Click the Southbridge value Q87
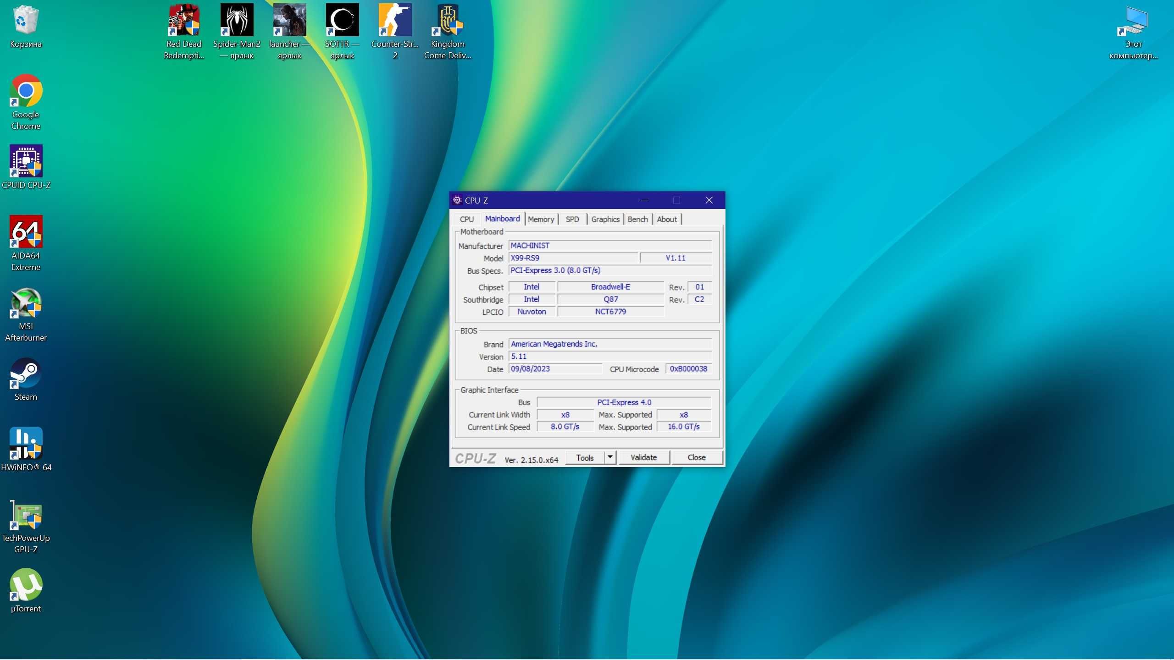Image resolution: width=1174 pixels, height=660 pixels. click(610, 299)
